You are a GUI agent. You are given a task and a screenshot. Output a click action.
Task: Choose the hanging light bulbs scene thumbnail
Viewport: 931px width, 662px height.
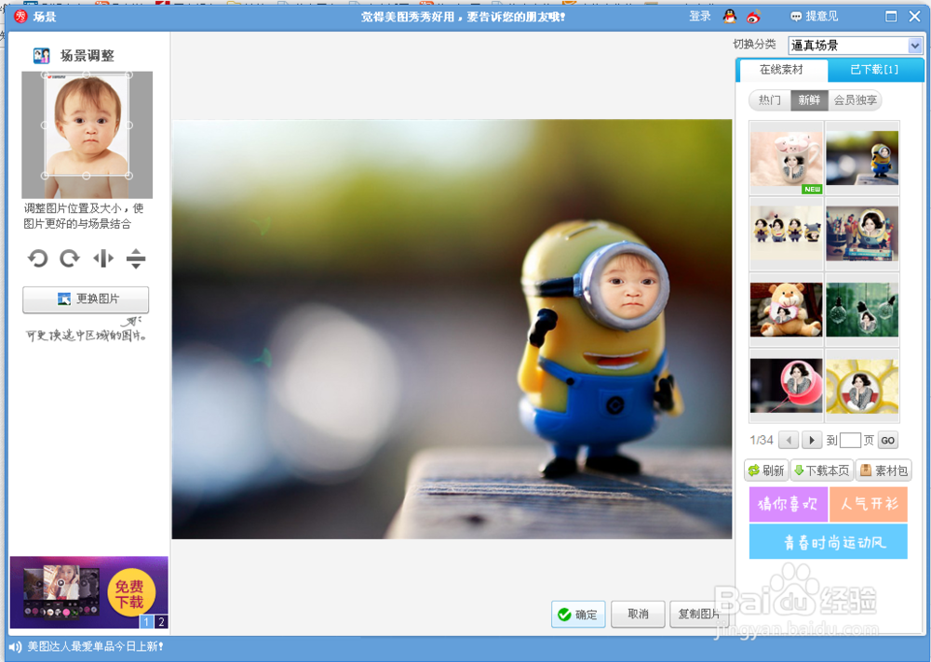point(862,311)
